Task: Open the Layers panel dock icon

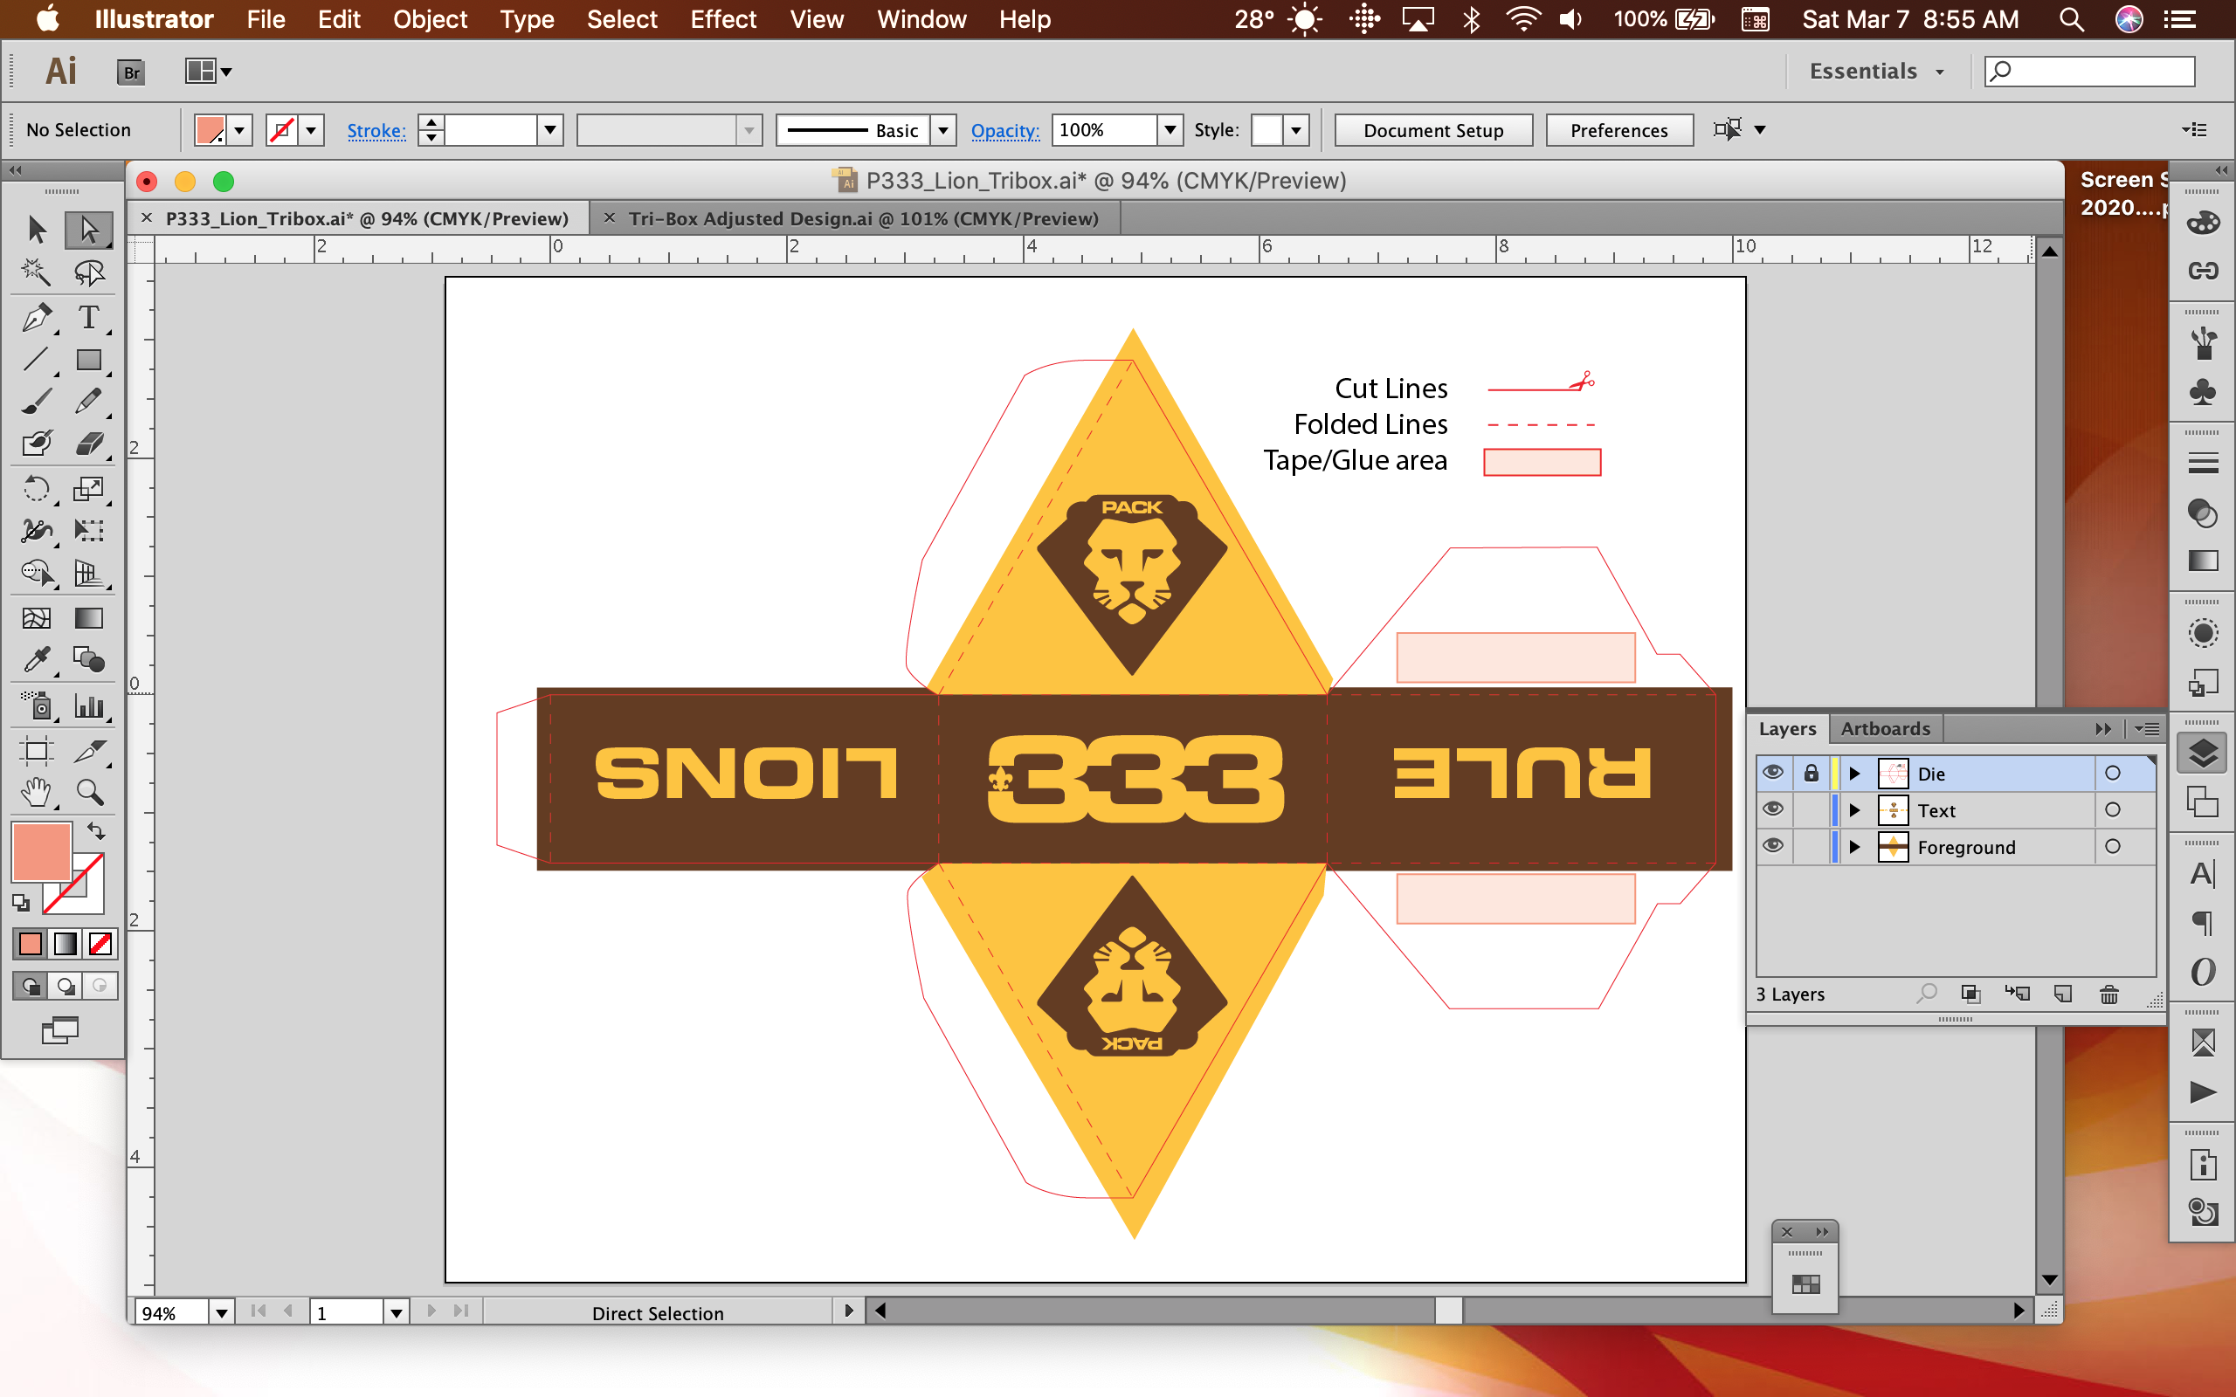Action: [x=2203, y=754]
